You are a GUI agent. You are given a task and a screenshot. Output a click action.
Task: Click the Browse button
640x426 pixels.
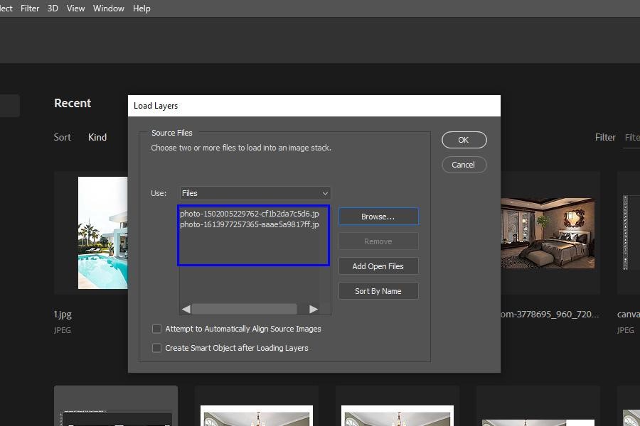click(x=378, y=217)
